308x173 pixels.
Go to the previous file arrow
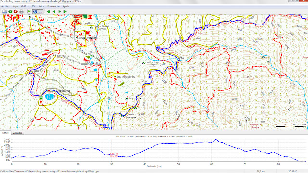[x=54, y=12]
